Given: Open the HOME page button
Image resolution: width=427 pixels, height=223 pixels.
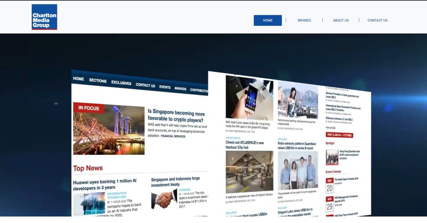Looking at the screenshot, I should (268, 21).
